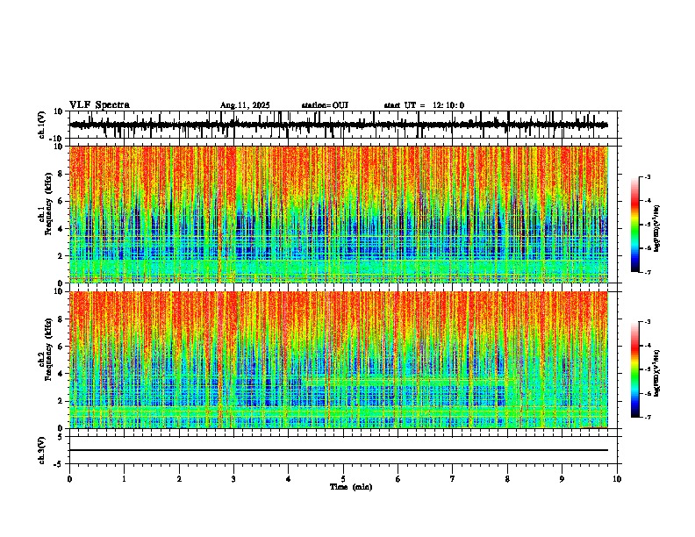695x537 pixels.
Task: Click the "-7" tick on ch.1 color bar
Action: 648,272
